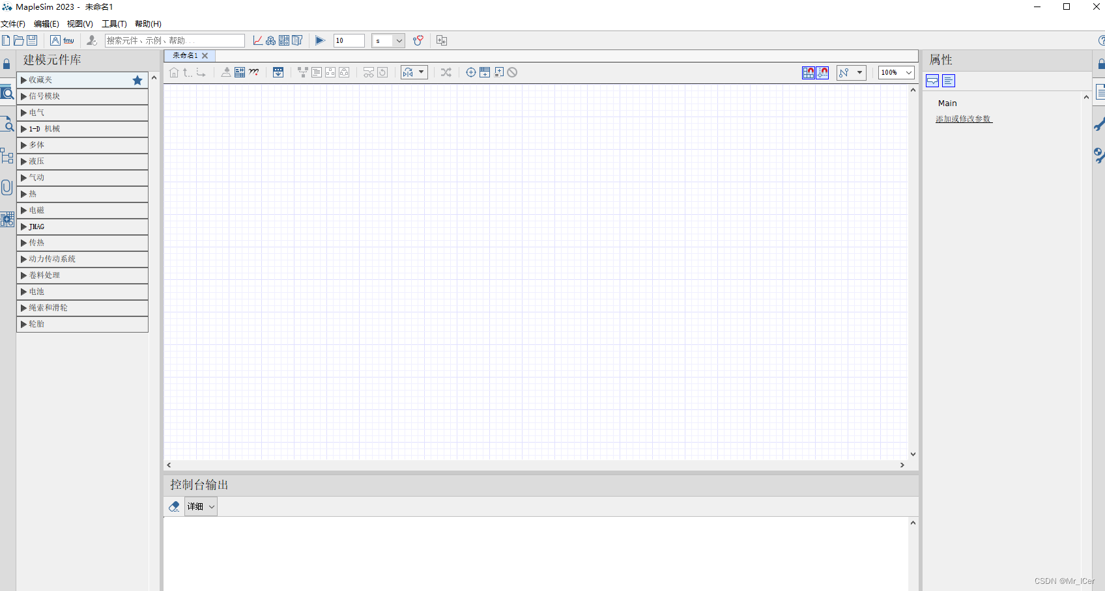Click the simulation duration field showing 10
This screenshot has height=591, width=1105.
[x=349, y=40]
